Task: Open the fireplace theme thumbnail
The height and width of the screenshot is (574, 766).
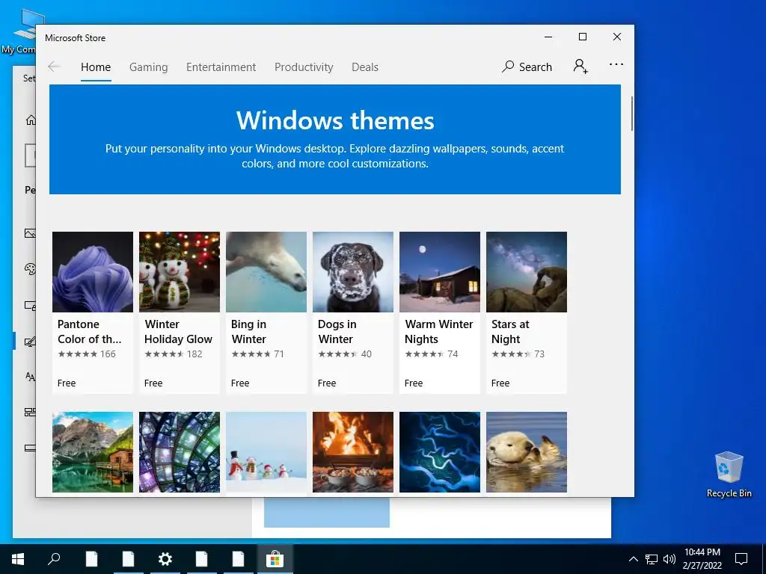Action: pos(353,452)
